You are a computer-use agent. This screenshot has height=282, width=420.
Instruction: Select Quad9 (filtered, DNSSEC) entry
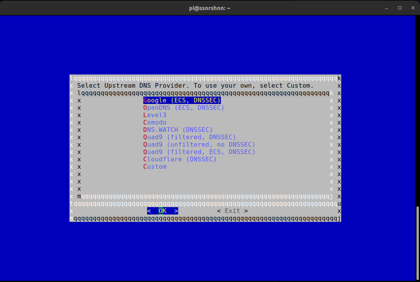189,137
